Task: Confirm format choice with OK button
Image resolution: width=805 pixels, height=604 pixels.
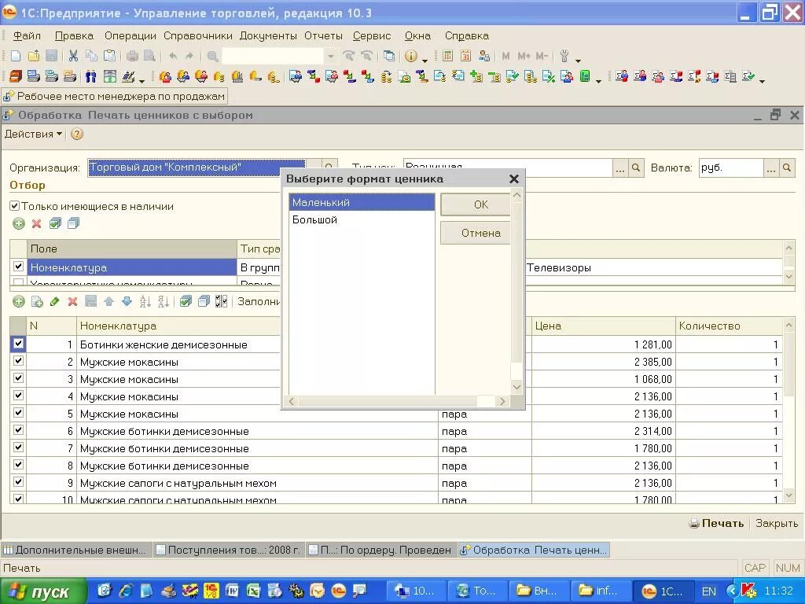Action: point(476,204)
